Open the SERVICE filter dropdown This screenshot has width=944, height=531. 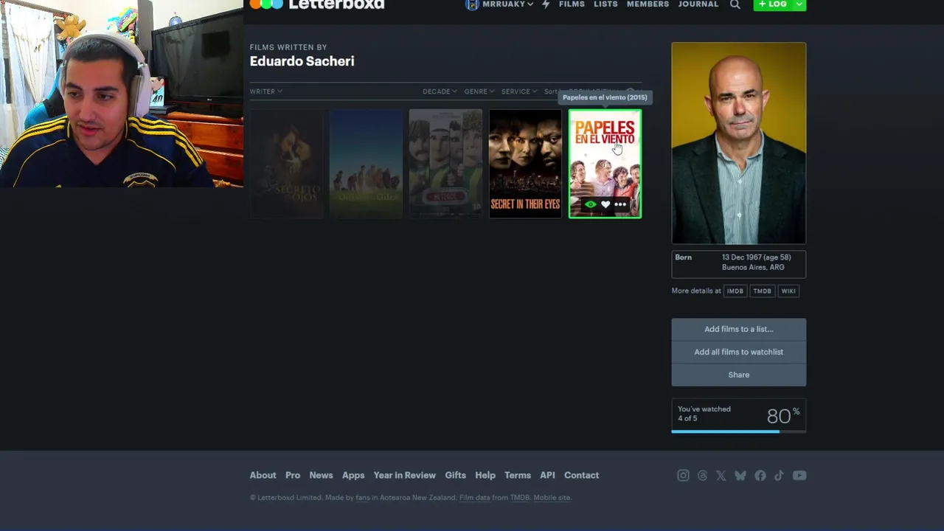click(x=519, y=91)
